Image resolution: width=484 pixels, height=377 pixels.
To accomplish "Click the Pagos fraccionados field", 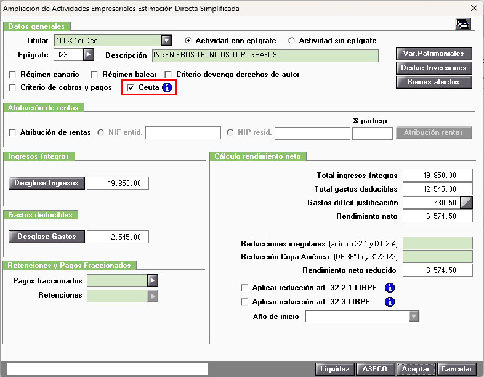I will [x=117, y=281].
